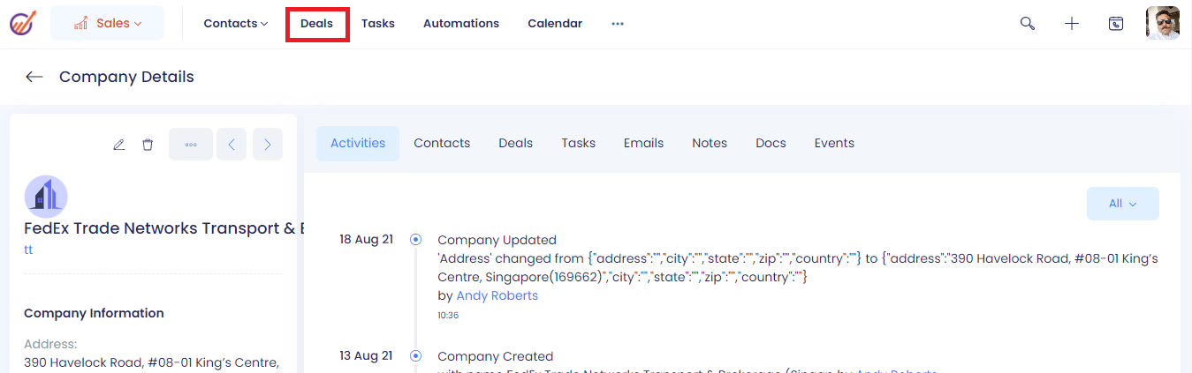Go to next company chevron
Viewport: 1192px width, 373px height.
click(x=268, y=145)
